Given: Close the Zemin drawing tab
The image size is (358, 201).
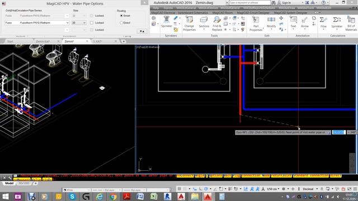Looking at the screenshot, I should tap(87, 41).
